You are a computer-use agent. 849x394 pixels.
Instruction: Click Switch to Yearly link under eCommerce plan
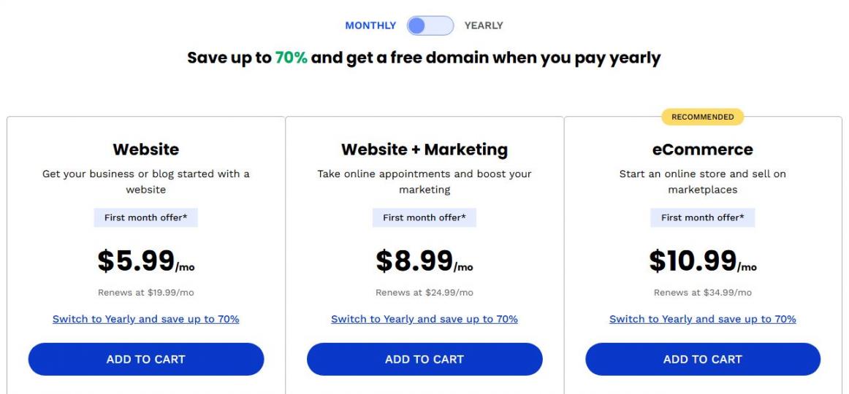click(x=703, y=319)
